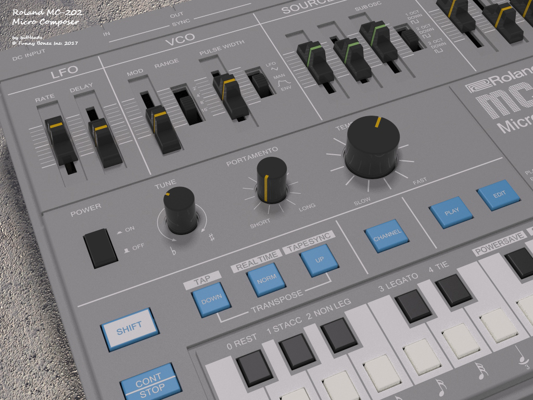Hit the TAP DOWN transpose button
The image size is (533, 400).
(211, 299)
